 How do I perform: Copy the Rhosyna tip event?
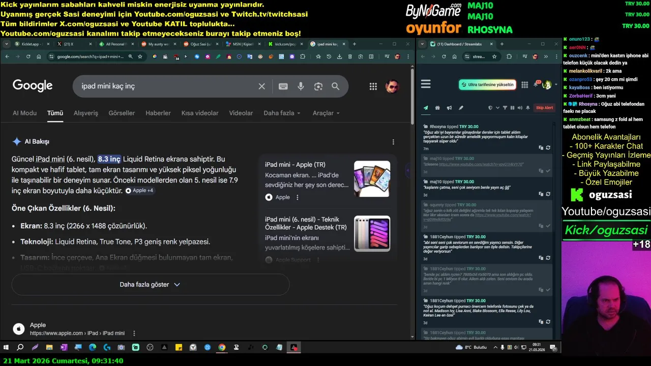point(541,148)
